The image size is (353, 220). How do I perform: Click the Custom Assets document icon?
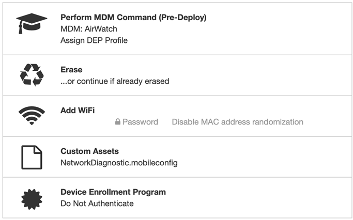pos(32,157)
